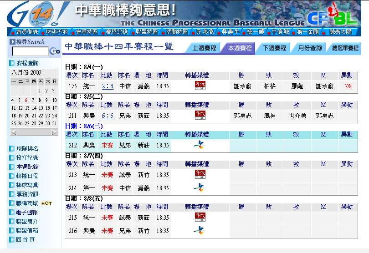Open the 職棒商城 sidebar link
This screenshot has width=369, height=253.
[x=27, y=203]
